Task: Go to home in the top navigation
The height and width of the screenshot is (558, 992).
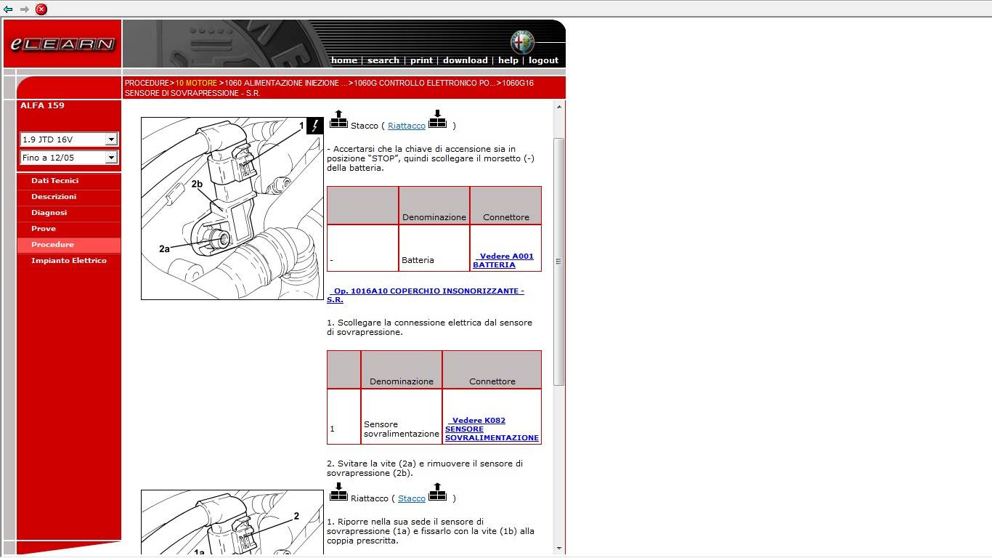Action: [344, 60]
